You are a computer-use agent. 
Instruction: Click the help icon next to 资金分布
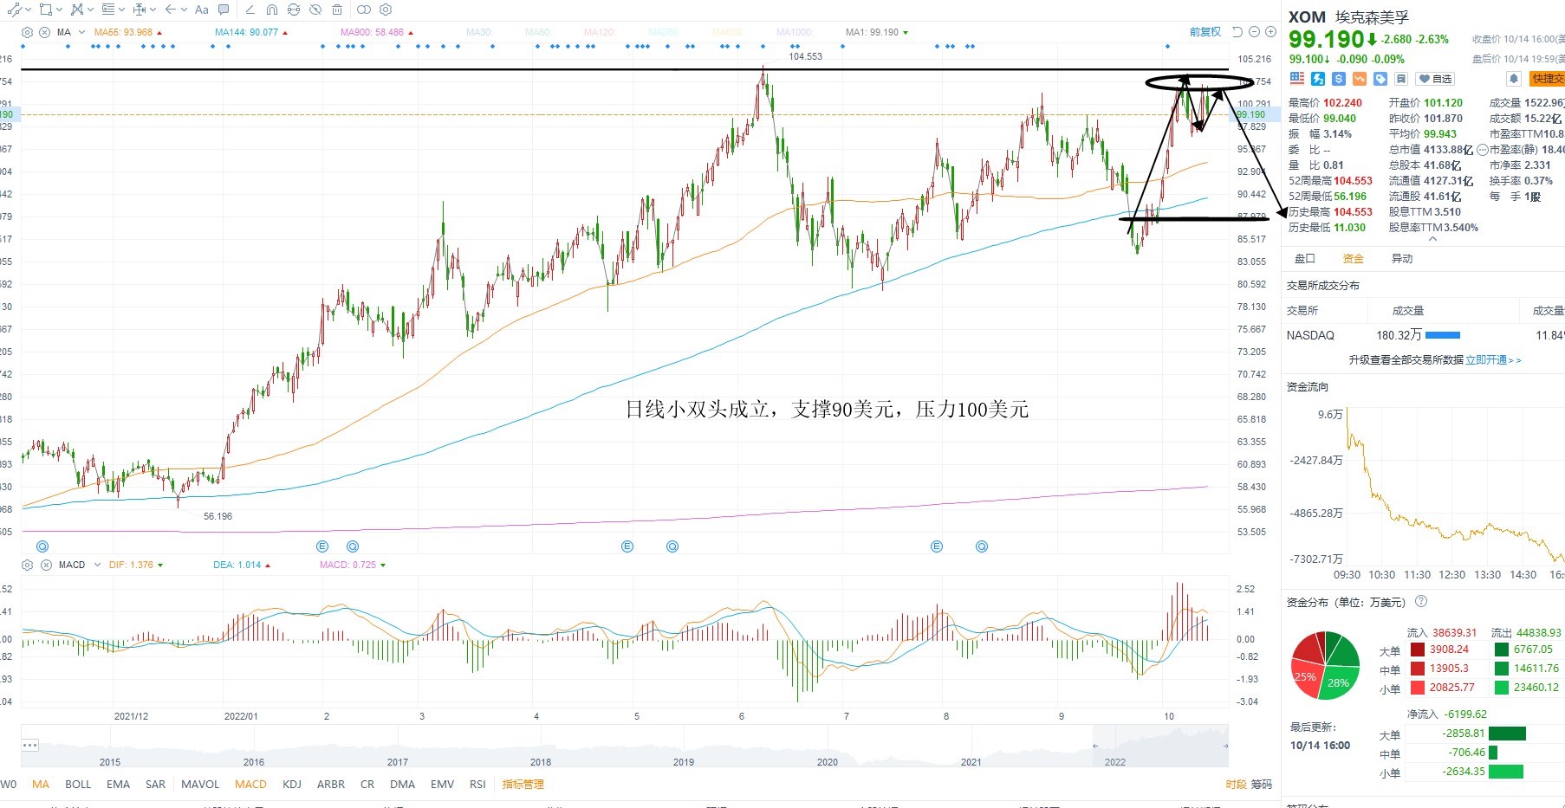click(1420, 602)
